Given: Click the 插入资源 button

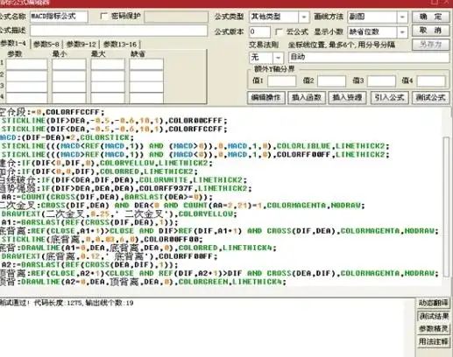Looking at the screenshot, I should coord(347,97).
